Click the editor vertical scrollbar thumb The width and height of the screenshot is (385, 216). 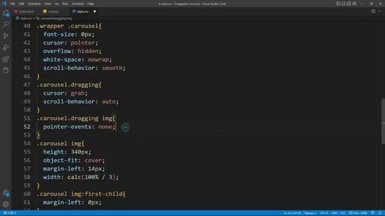click(x=383, y=121)
